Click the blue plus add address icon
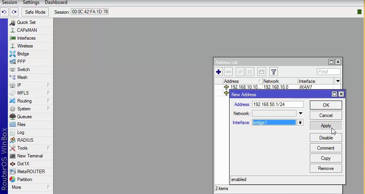This screenshot has width=365, height=194. tap(219, 72)
